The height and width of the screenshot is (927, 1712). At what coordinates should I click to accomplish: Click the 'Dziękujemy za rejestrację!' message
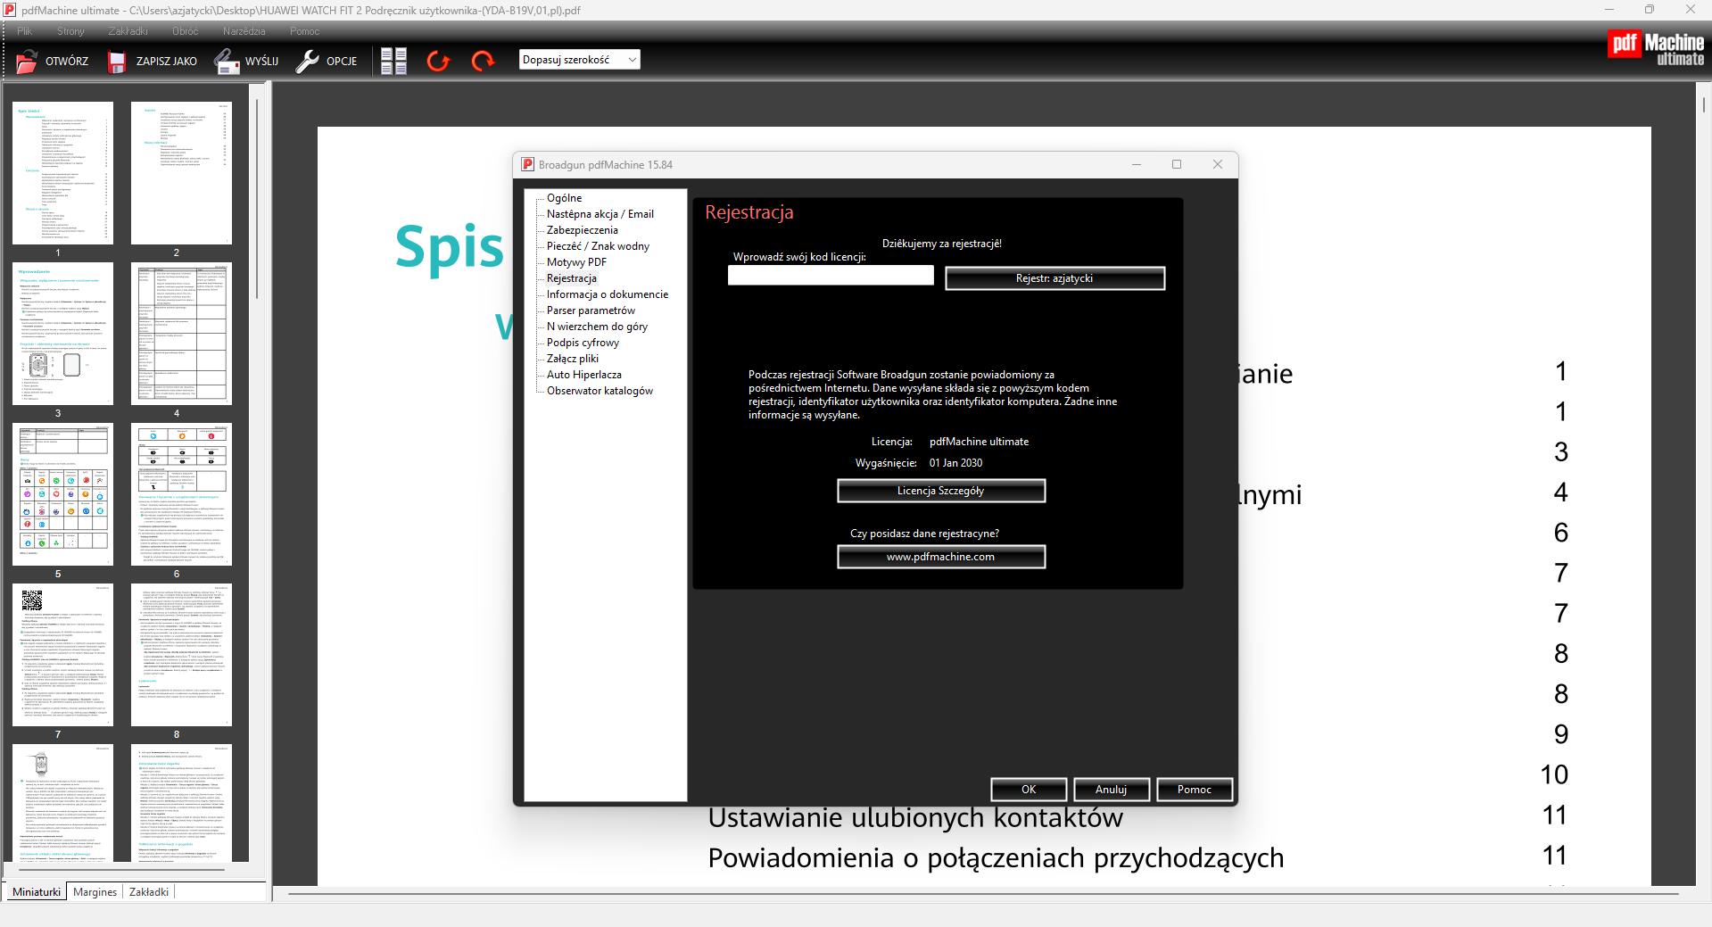pos(941,244)
